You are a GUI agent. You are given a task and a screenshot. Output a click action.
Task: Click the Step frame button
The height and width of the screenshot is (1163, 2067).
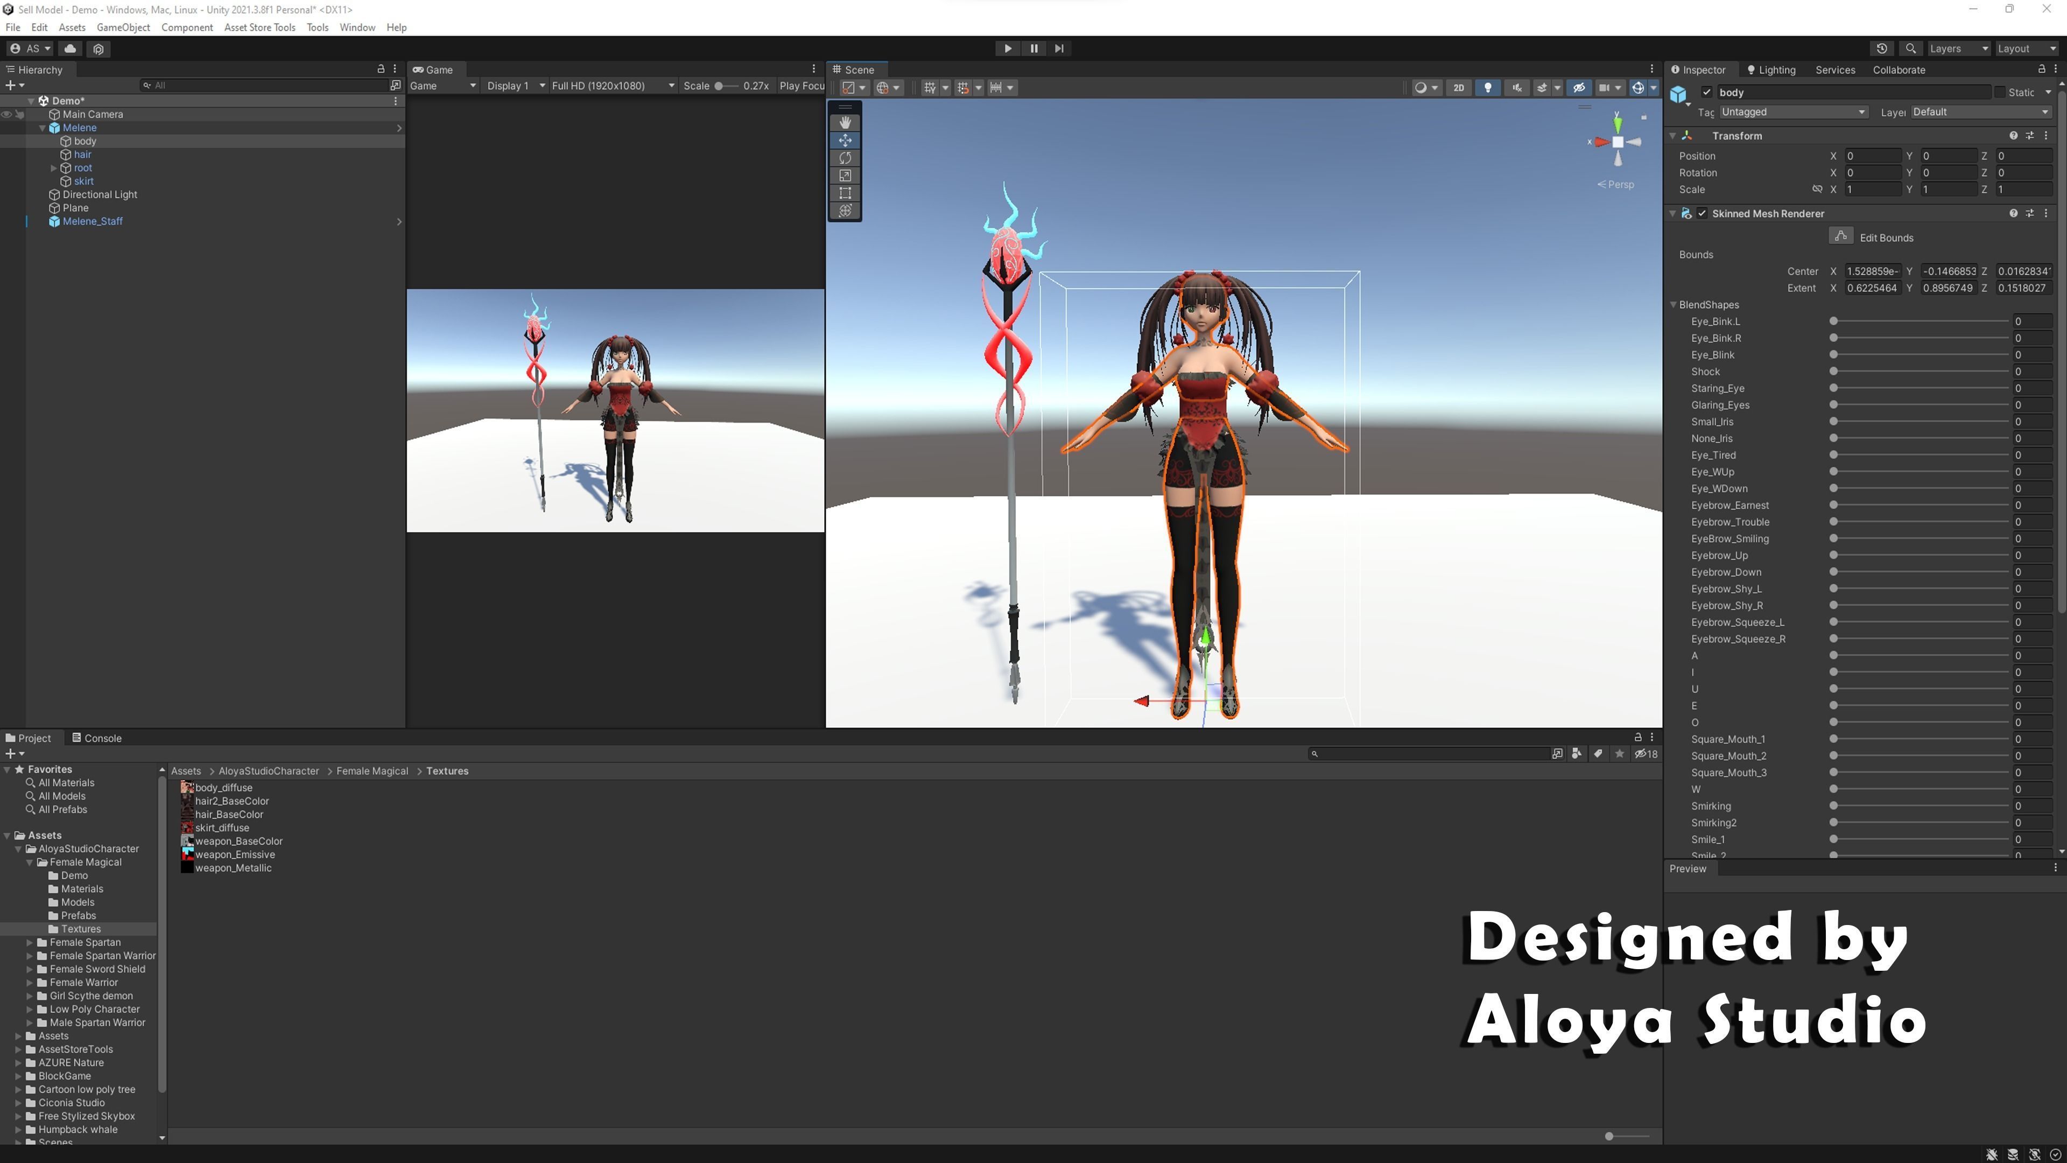tap(1059, 48)
